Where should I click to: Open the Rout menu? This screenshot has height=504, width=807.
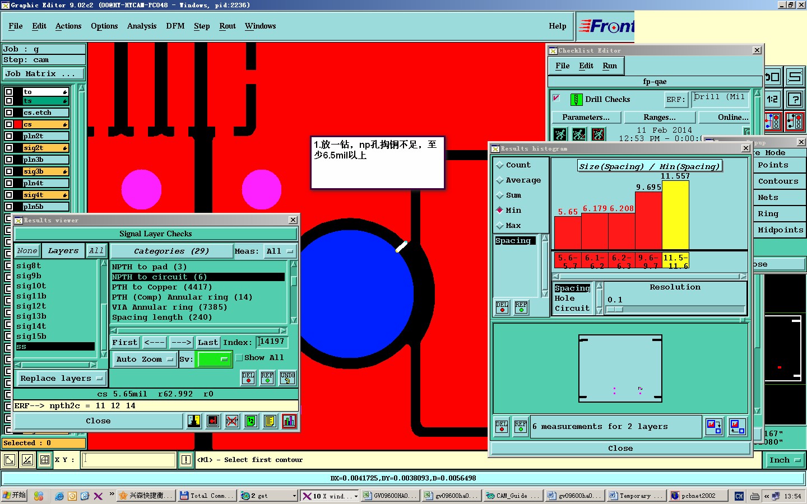tap(228, 26)
